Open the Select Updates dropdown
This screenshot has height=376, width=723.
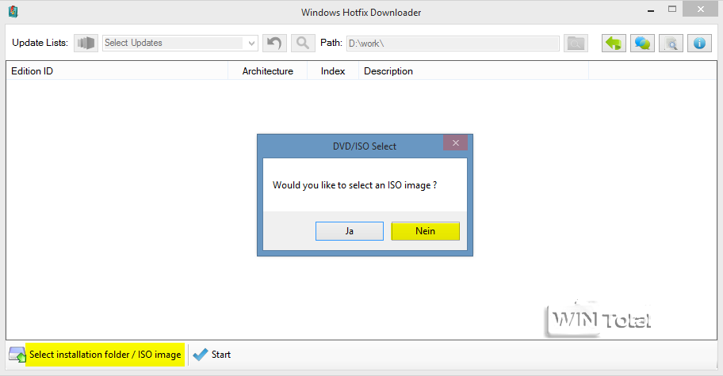(180, 44)
